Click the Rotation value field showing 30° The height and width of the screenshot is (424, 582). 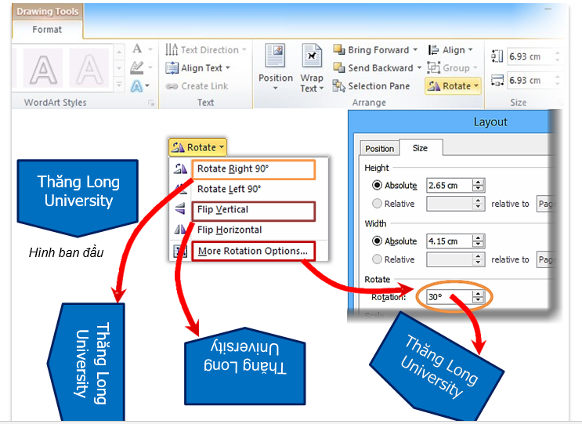pyautogui.click(x=447, y=297)
